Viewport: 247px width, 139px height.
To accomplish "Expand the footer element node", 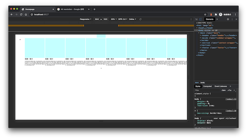I will tap(200, 48).
